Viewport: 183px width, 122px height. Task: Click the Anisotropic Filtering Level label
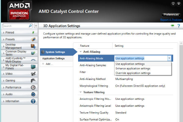(95, 106)
